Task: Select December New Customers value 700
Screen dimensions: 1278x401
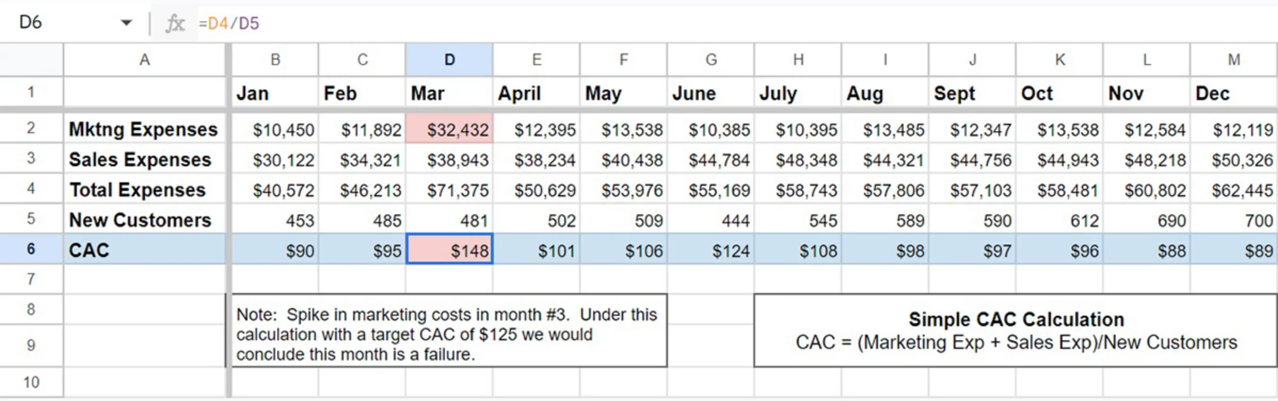Action: coord(1234,219)
